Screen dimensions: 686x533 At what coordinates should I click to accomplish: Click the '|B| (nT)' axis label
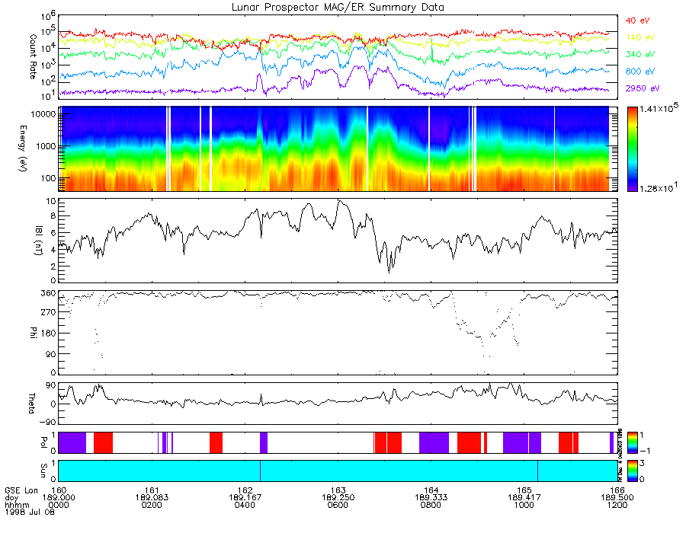(x=39, y=241)
